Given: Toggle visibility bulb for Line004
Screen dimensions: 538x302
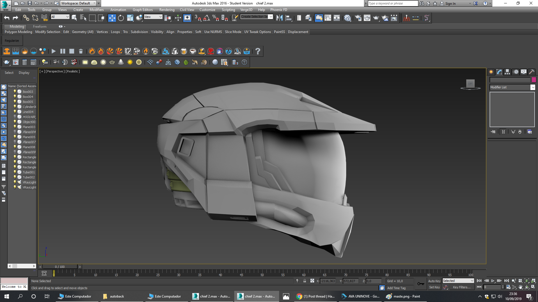Looking at the screenshot, I should pos(15,112).
